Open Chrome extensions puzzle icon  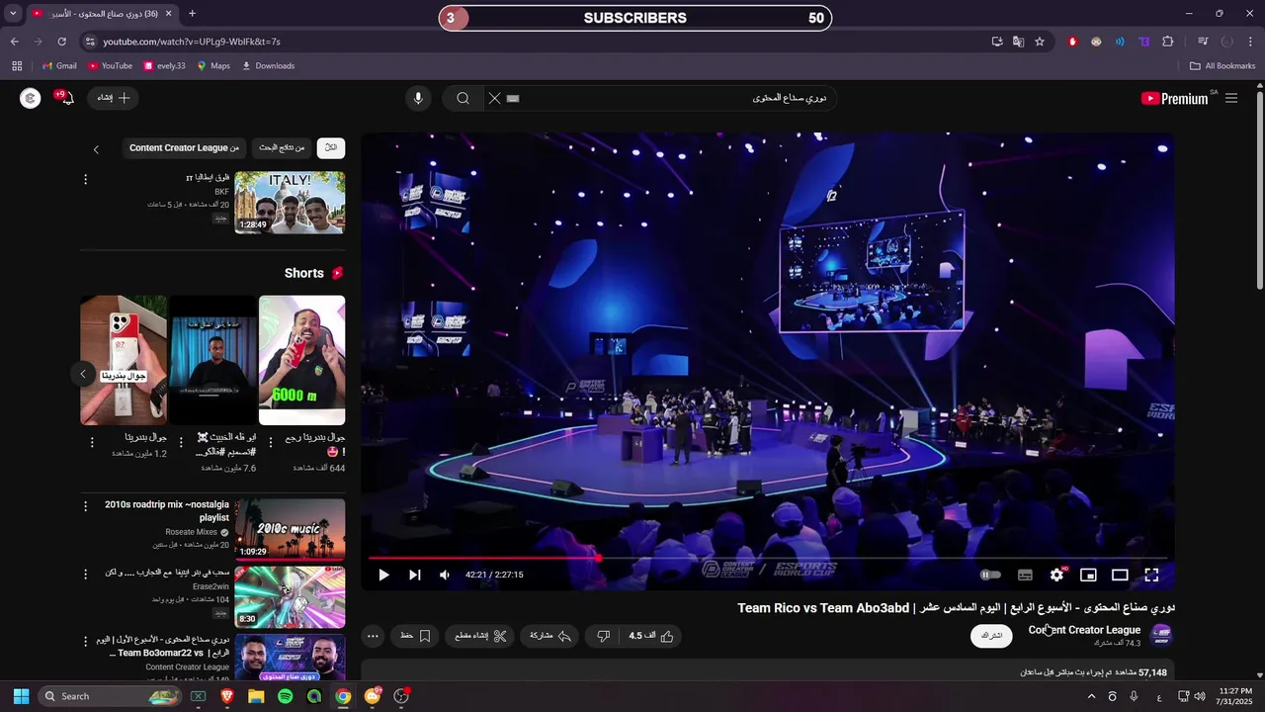tap(1167, 42)
